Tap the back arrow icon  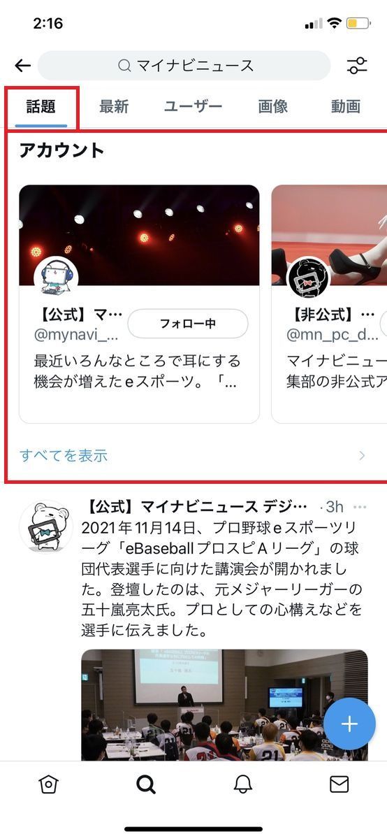click(23, 66)
